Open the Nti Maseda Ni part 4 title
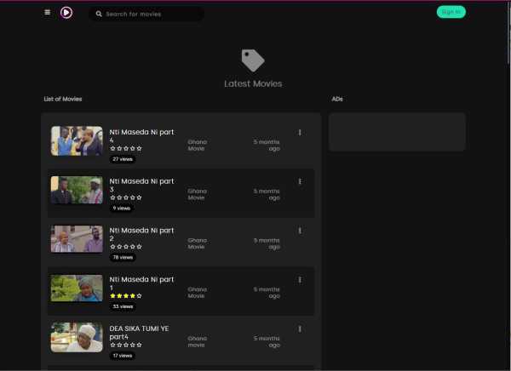 (x=141, y=136)
